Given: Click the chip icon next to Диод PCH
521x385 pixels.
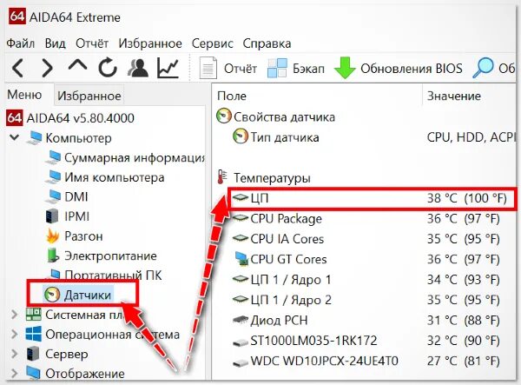Looking at the screenshot, I should [x=241, y=320].
